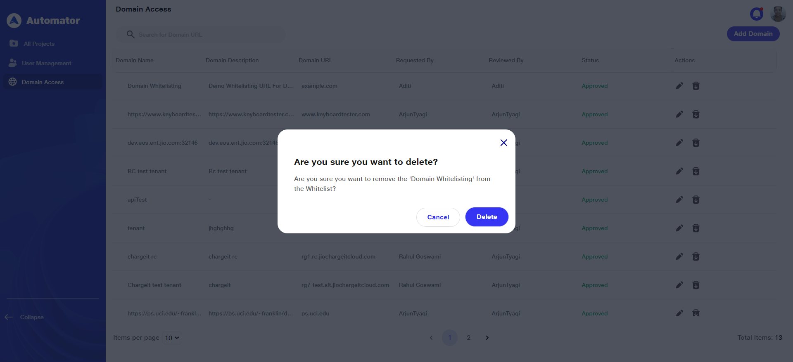Cancel the delete confirmation

click(438, 217)
